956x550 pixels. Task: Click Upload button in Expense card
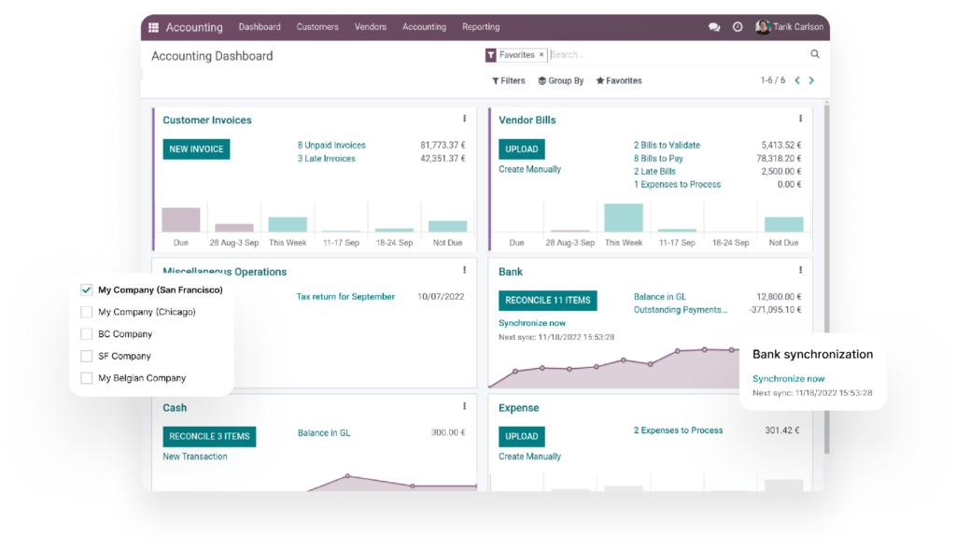tap(522, 437)
